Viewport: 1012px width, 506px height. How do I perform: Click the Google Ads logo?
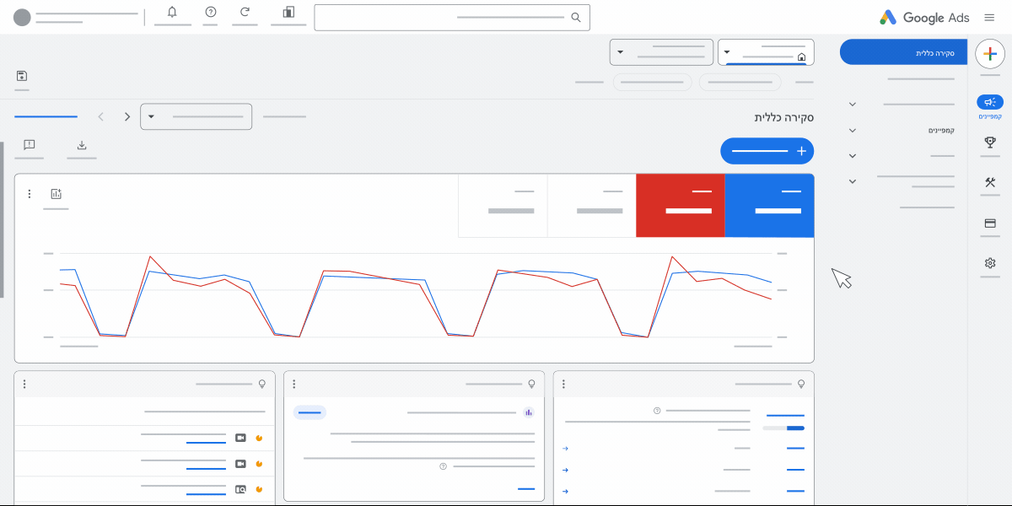(924, 17)
